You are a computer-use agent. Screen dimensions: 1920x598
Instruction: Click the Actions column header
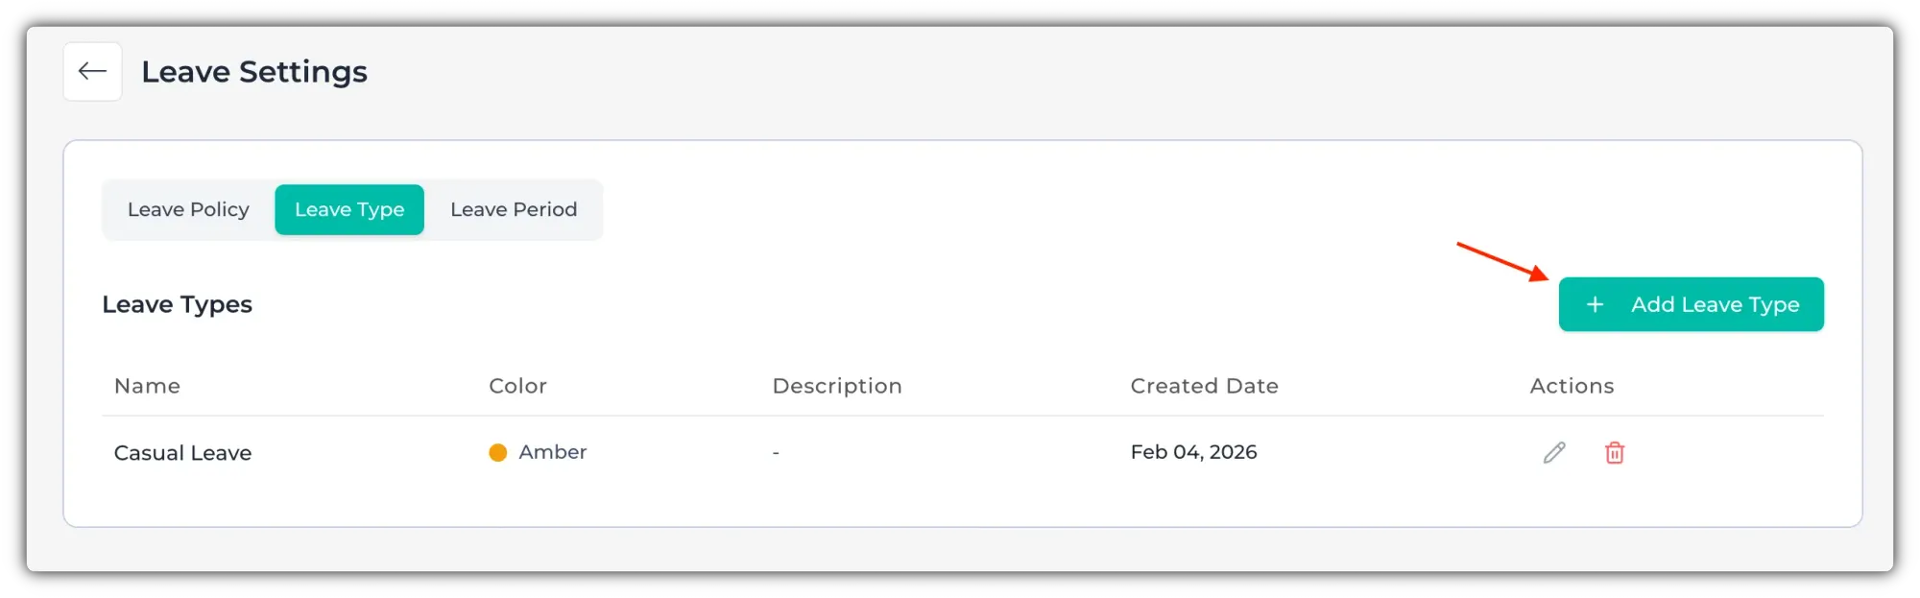[x=1572, y=386]
